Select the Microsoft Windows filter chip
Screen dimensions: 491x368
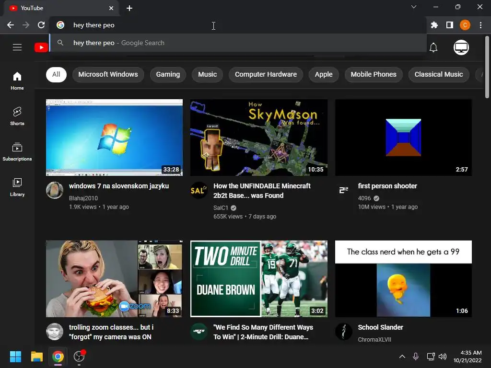click(x=108, y=74)
